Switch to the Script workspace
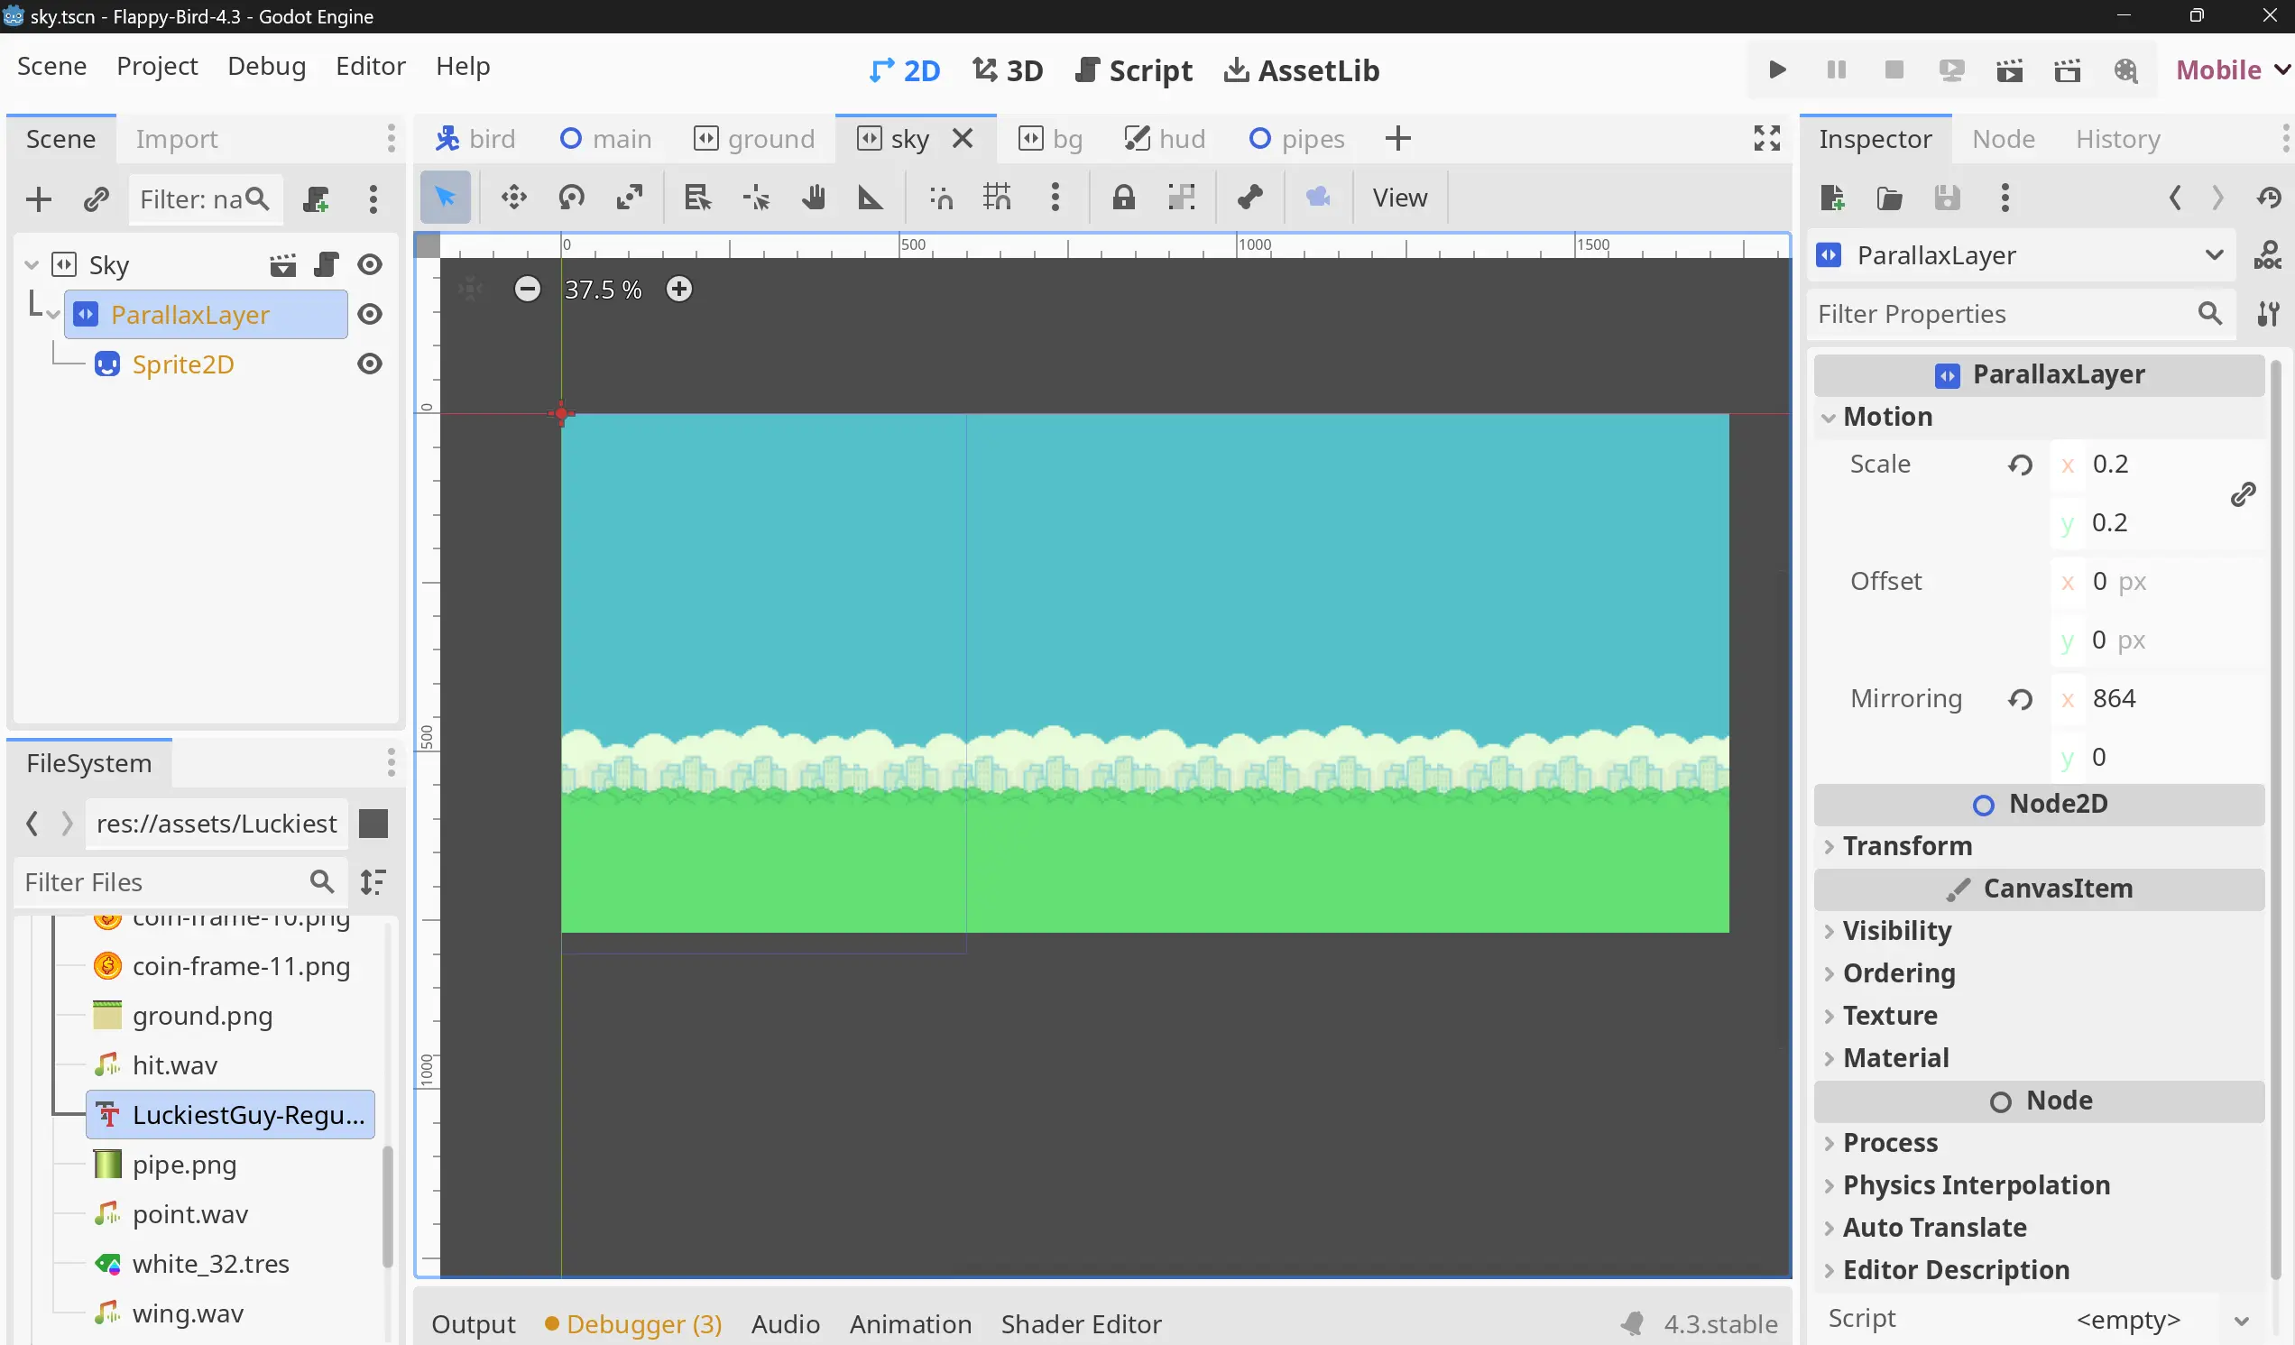 [1134, 70]
